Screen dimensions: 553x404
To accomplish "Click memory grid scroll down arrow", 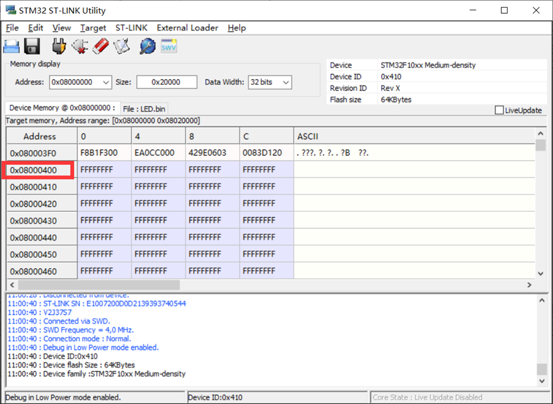I will pos(541,274).
